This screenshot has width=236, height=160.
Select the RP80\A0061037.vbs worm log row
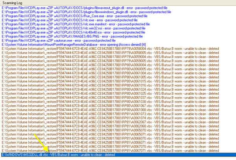click(x=110, y=97)
